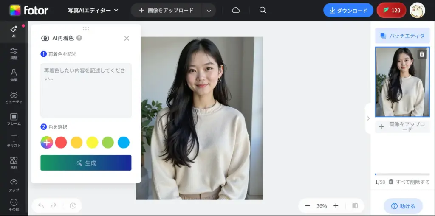435x216 pixels.
Task: Select the green color swatch
Action: (x=108, y=143)
